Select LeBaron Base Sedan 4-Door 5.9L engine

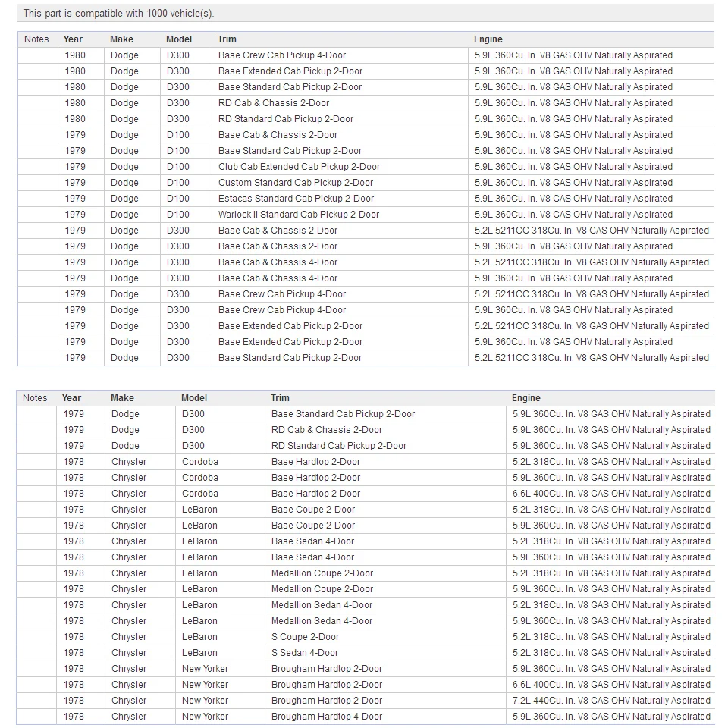pyautogui.click(x=611, y=557)
